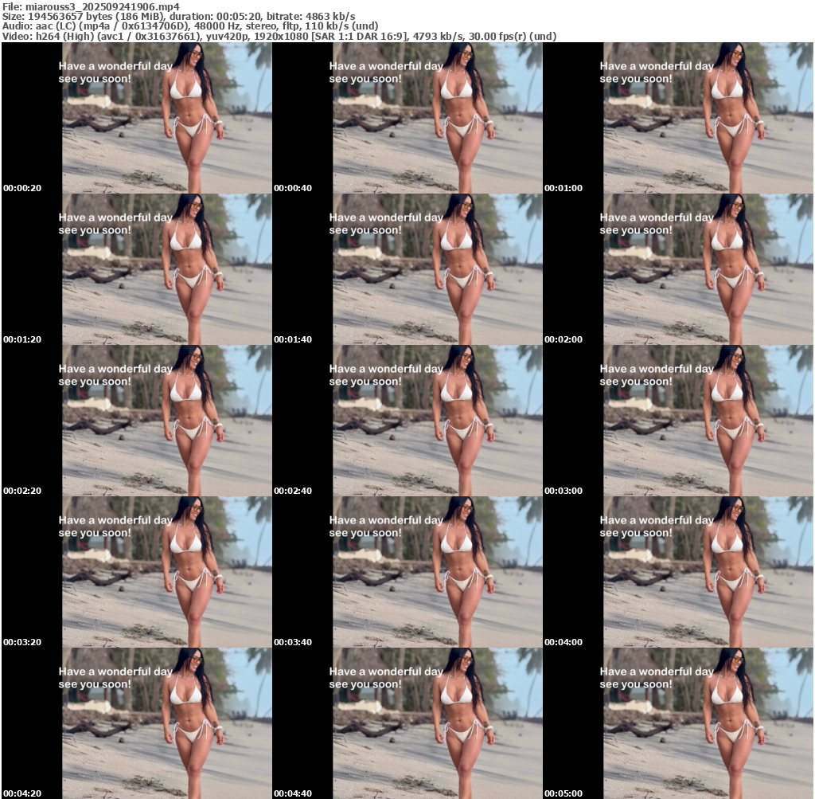Screen dimensions: 815x799
Task: Click the Video codec info line
Action: pos(279,36)
